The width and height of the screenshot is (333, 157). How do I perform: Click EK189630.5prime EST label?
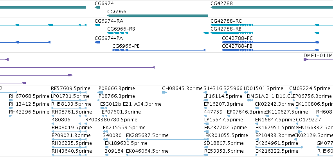point(126,143)
